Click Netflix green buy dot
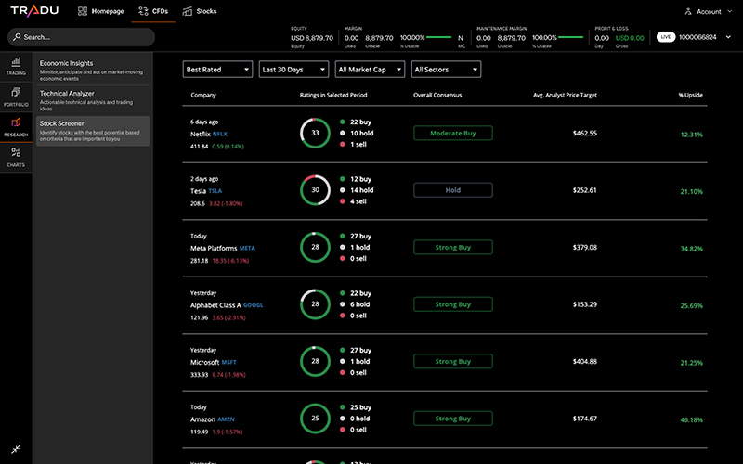743x464 pixels. (342, 122)
